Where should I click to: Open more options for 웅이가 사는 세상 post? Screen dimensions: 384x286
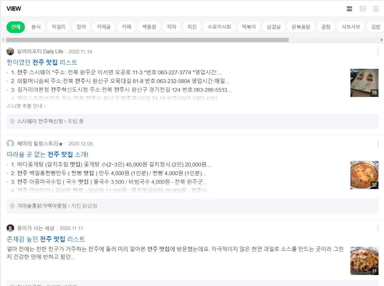(x=378, y=228)
